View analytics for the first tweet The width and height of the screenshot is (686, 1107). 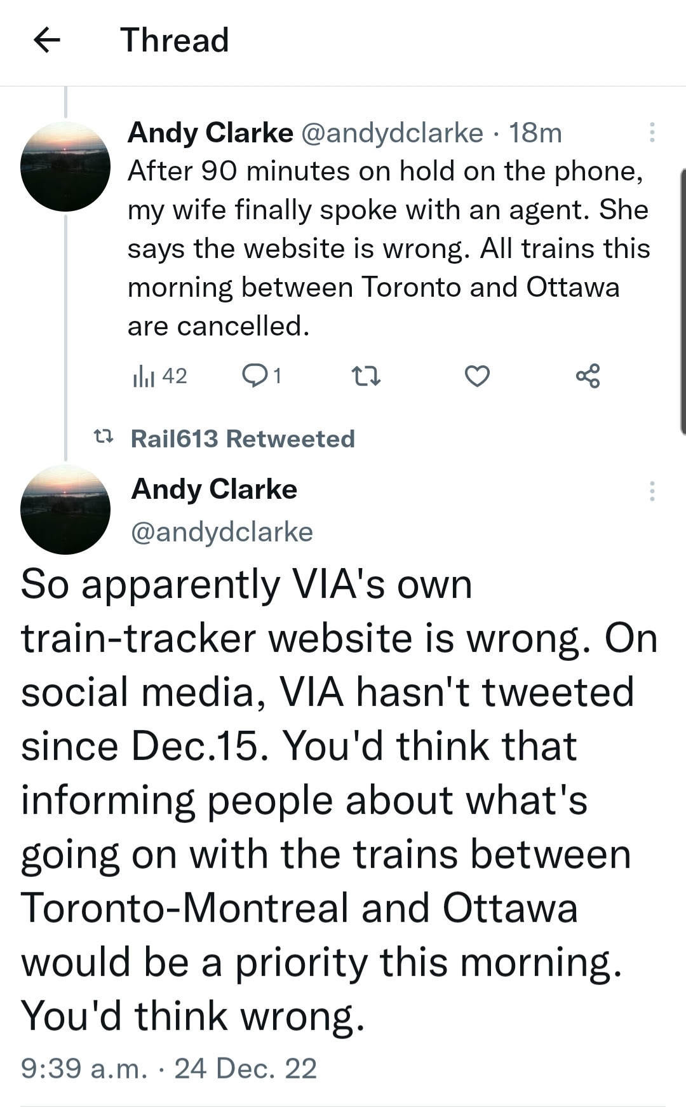[x=159, y=376]
